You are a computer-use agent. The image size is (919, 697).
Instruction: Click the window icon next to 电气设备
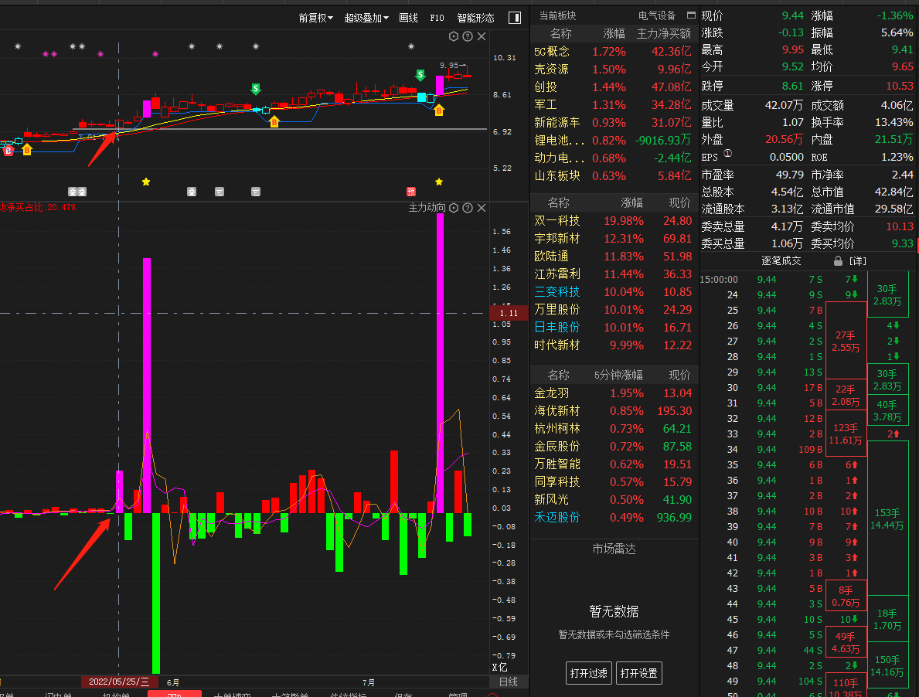[x=691, y=15]
